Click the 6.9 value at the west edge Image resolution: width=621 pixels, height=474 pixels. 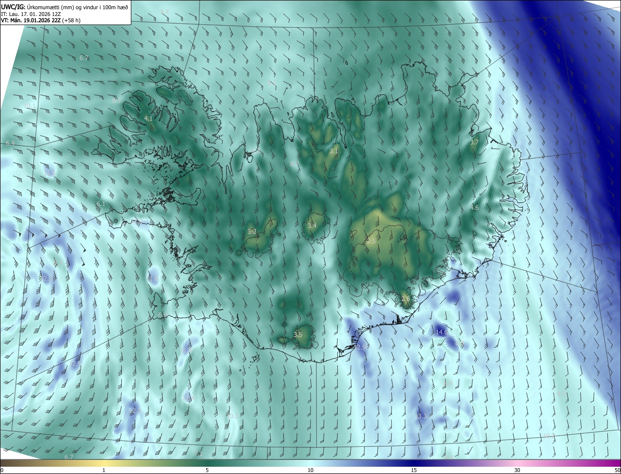10,144
